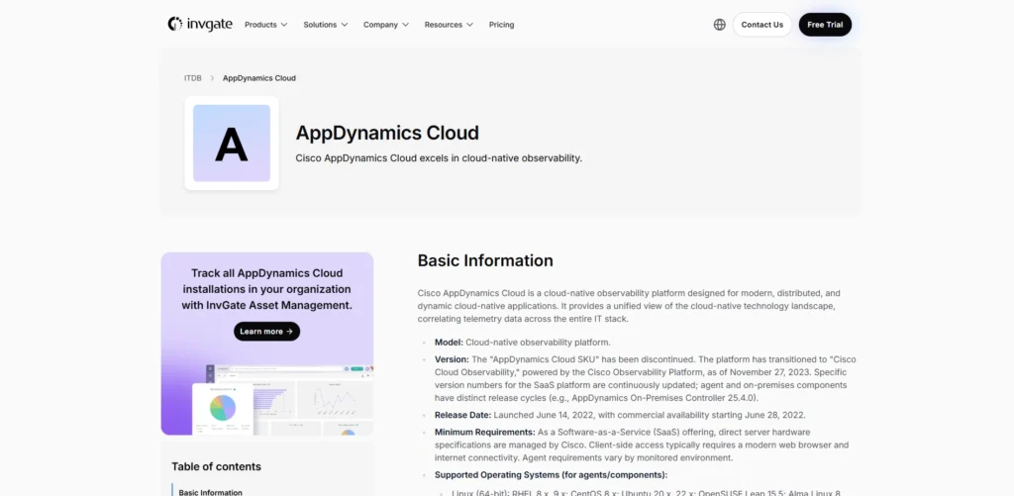The height and width of the screenshot is (496, 1014).
Task: Open the language globe icon
Action: point(719,25)
